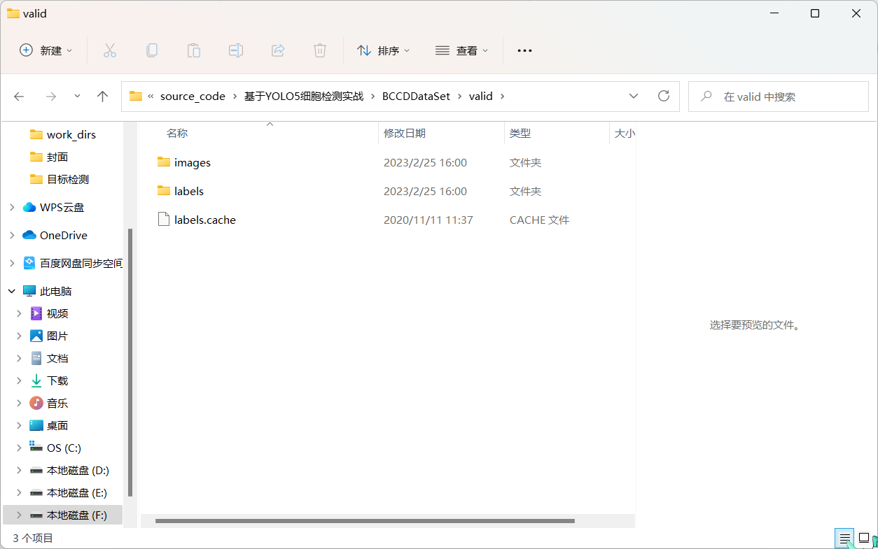Open the 新建 dropdown menu
Image resolution: width=878 pixels, height=549 pixels.
(46, 50)
